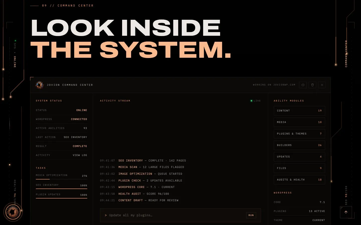361x225 pixels.
Task: Click the trash icon in the panel header
Action: pyautogui.click(x=312, y=85)
